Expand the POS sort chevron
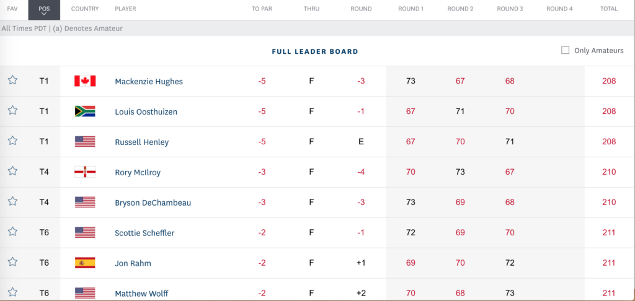The width and height of the screenshot is (635, 301). 44,14
